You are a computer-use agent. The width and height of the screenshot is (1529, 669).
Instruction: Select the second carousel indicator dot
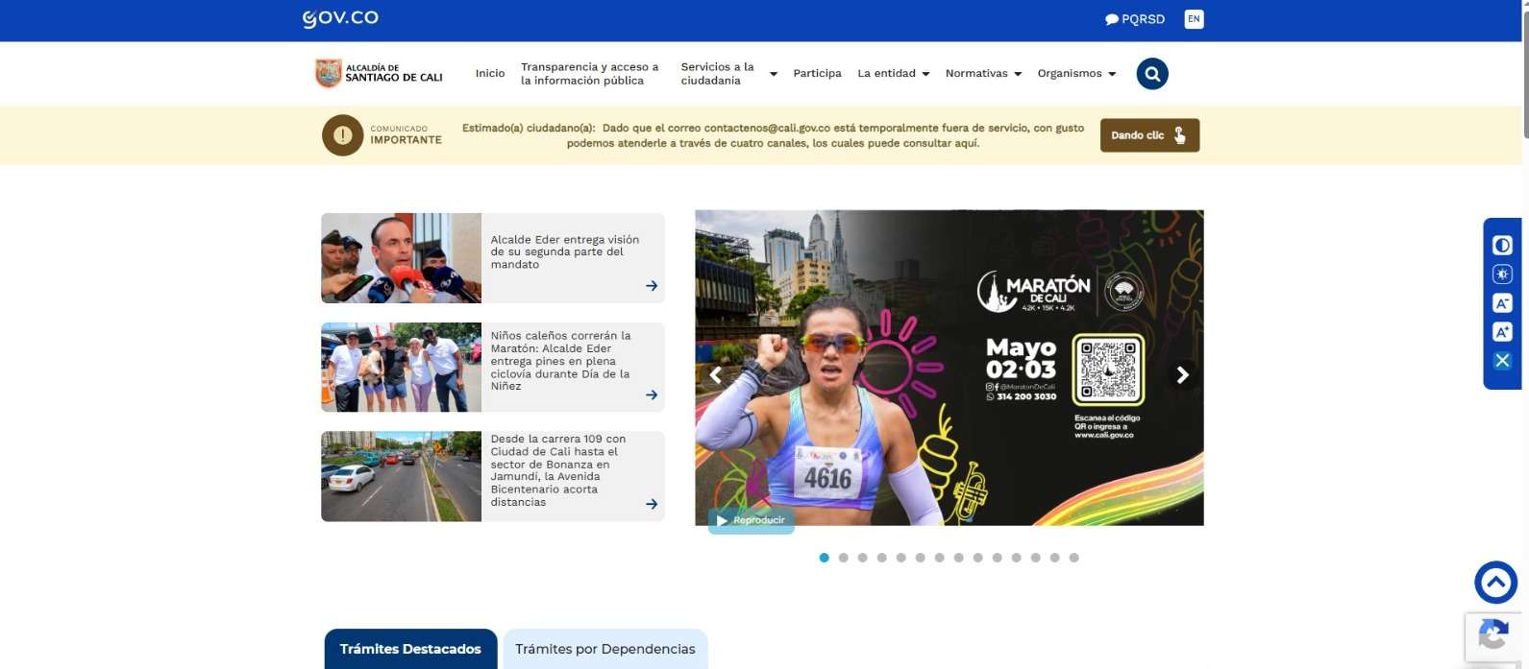[x=843, y=558]
